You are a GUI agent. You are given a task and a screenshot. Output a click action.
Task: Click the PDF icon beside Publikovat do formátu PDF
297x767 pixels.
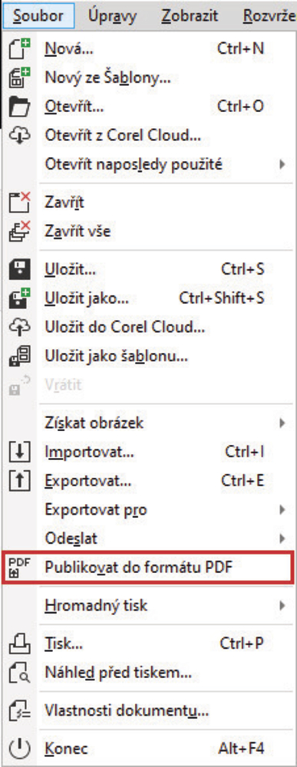pos(20,568)
